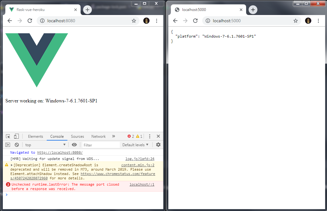Viewport: 327px width, 211px height.
Task: Close the flask-vue-heroku tab
Action: (76, 10)
